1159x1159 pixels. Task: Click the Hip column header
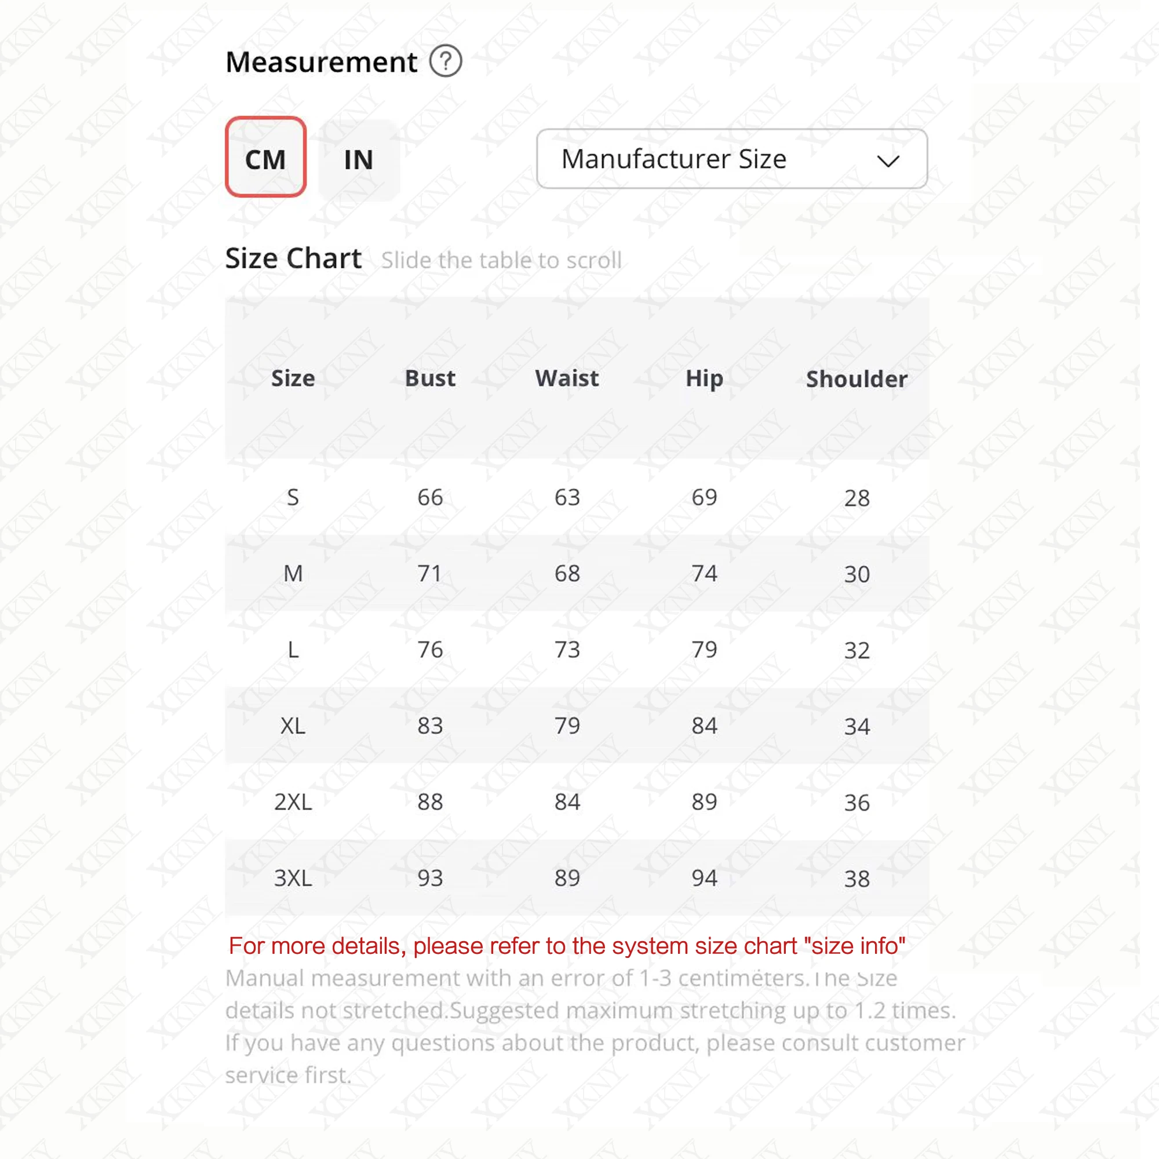tap(704, 378)
